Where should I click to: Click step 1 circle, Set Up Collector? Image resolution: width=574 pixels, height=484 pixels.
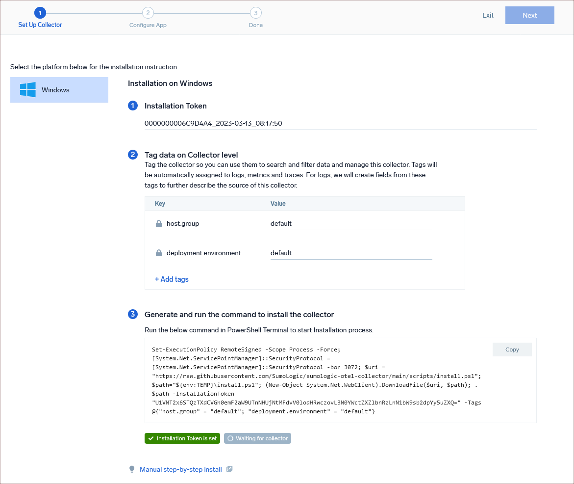coord(40,13)
